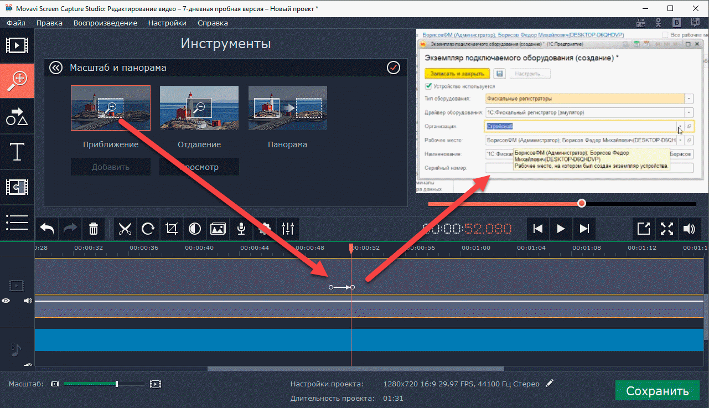Screen dimensions: 709x408
Task: Mute the video track speaker icon
Action: coord(27,301)
